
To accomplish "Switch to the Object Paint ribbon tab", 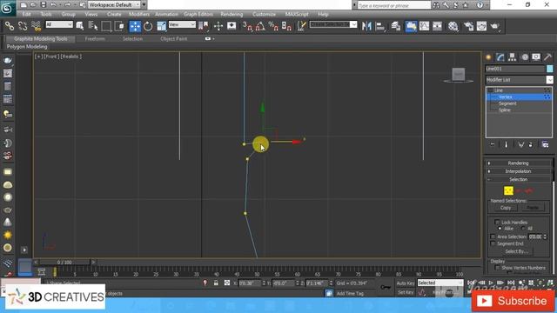I will coord(174,38).
